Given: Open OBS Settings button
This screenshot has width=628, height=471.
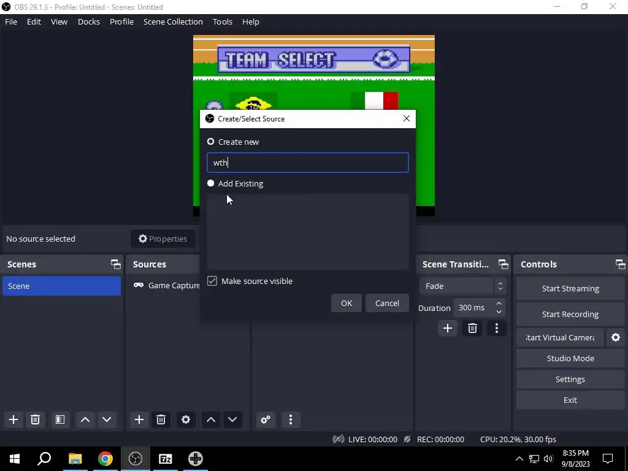Looking at the screenshot, I should (x=570, y=379).
